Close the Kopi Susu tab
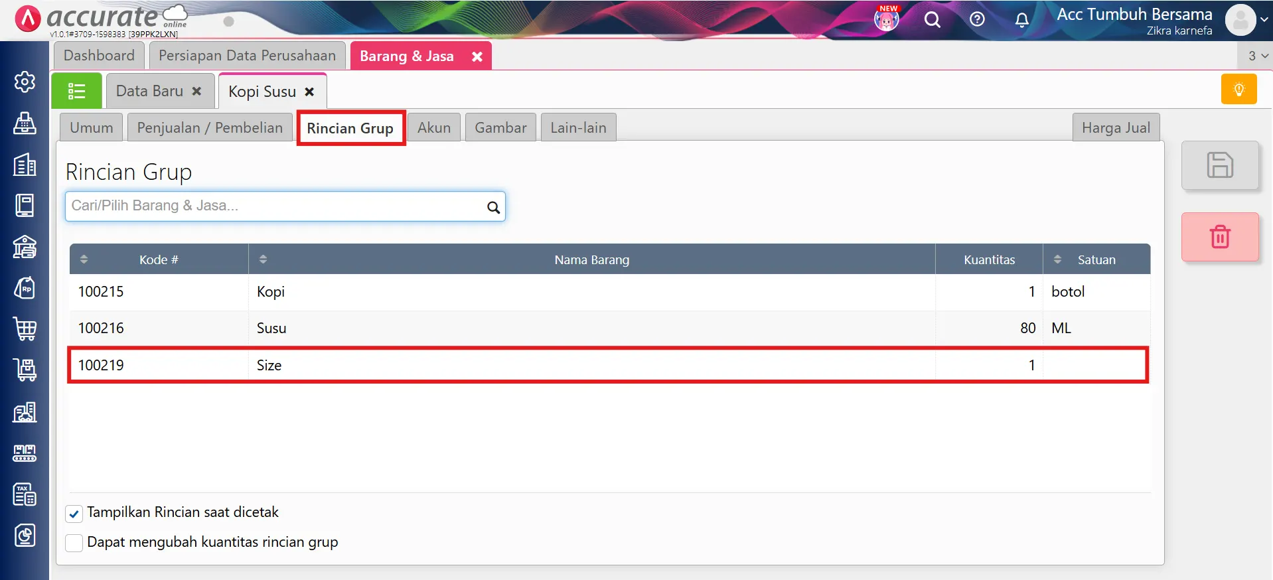Screen dimensions: 1273x580 point(309,92)
